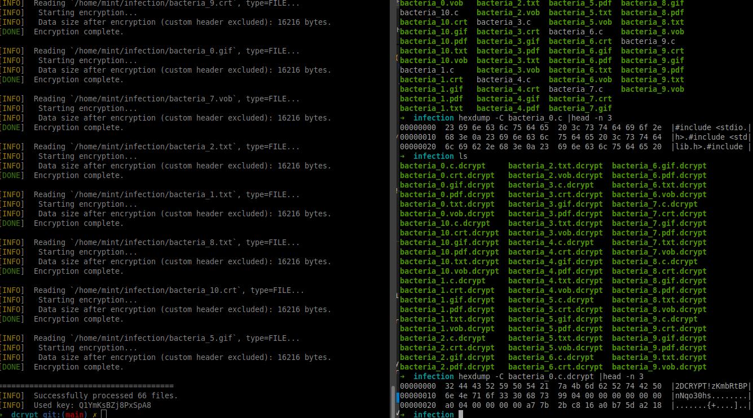Viewport: 753px width, 418px height.
Task: Click file bacteria_10.vob in upper listing
Action: [434, 60]
